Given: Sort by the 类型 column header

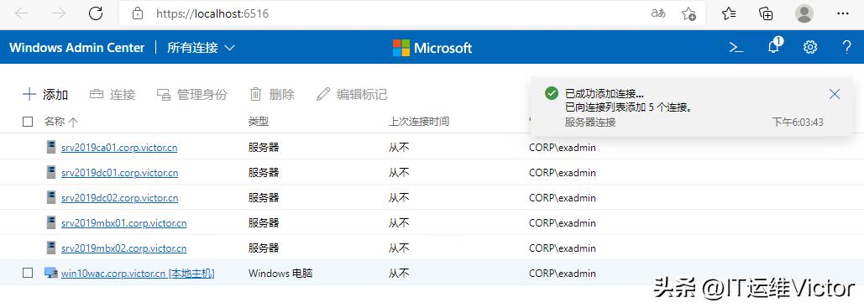Looking at the screenshot, I should pyautogui.click(x=259, y=122).
